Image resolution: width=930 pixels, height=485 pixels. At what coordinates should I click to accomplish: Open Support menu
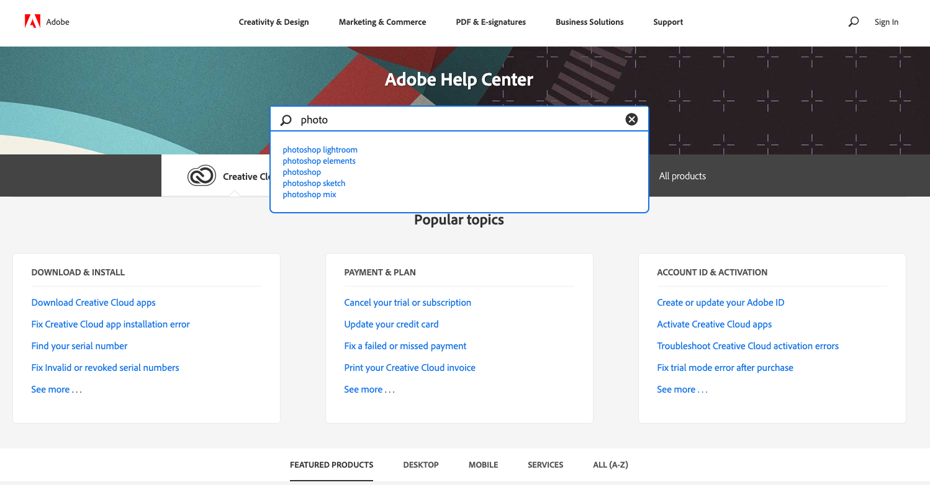668,22
